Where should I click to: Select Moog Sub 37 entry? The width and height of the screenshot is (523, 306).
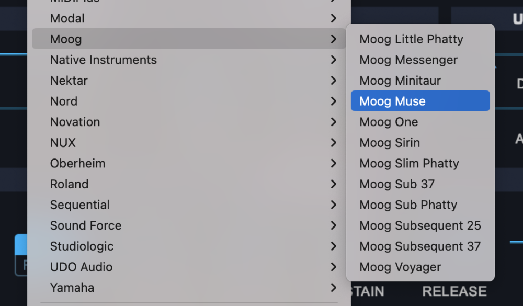coord(397,184)
